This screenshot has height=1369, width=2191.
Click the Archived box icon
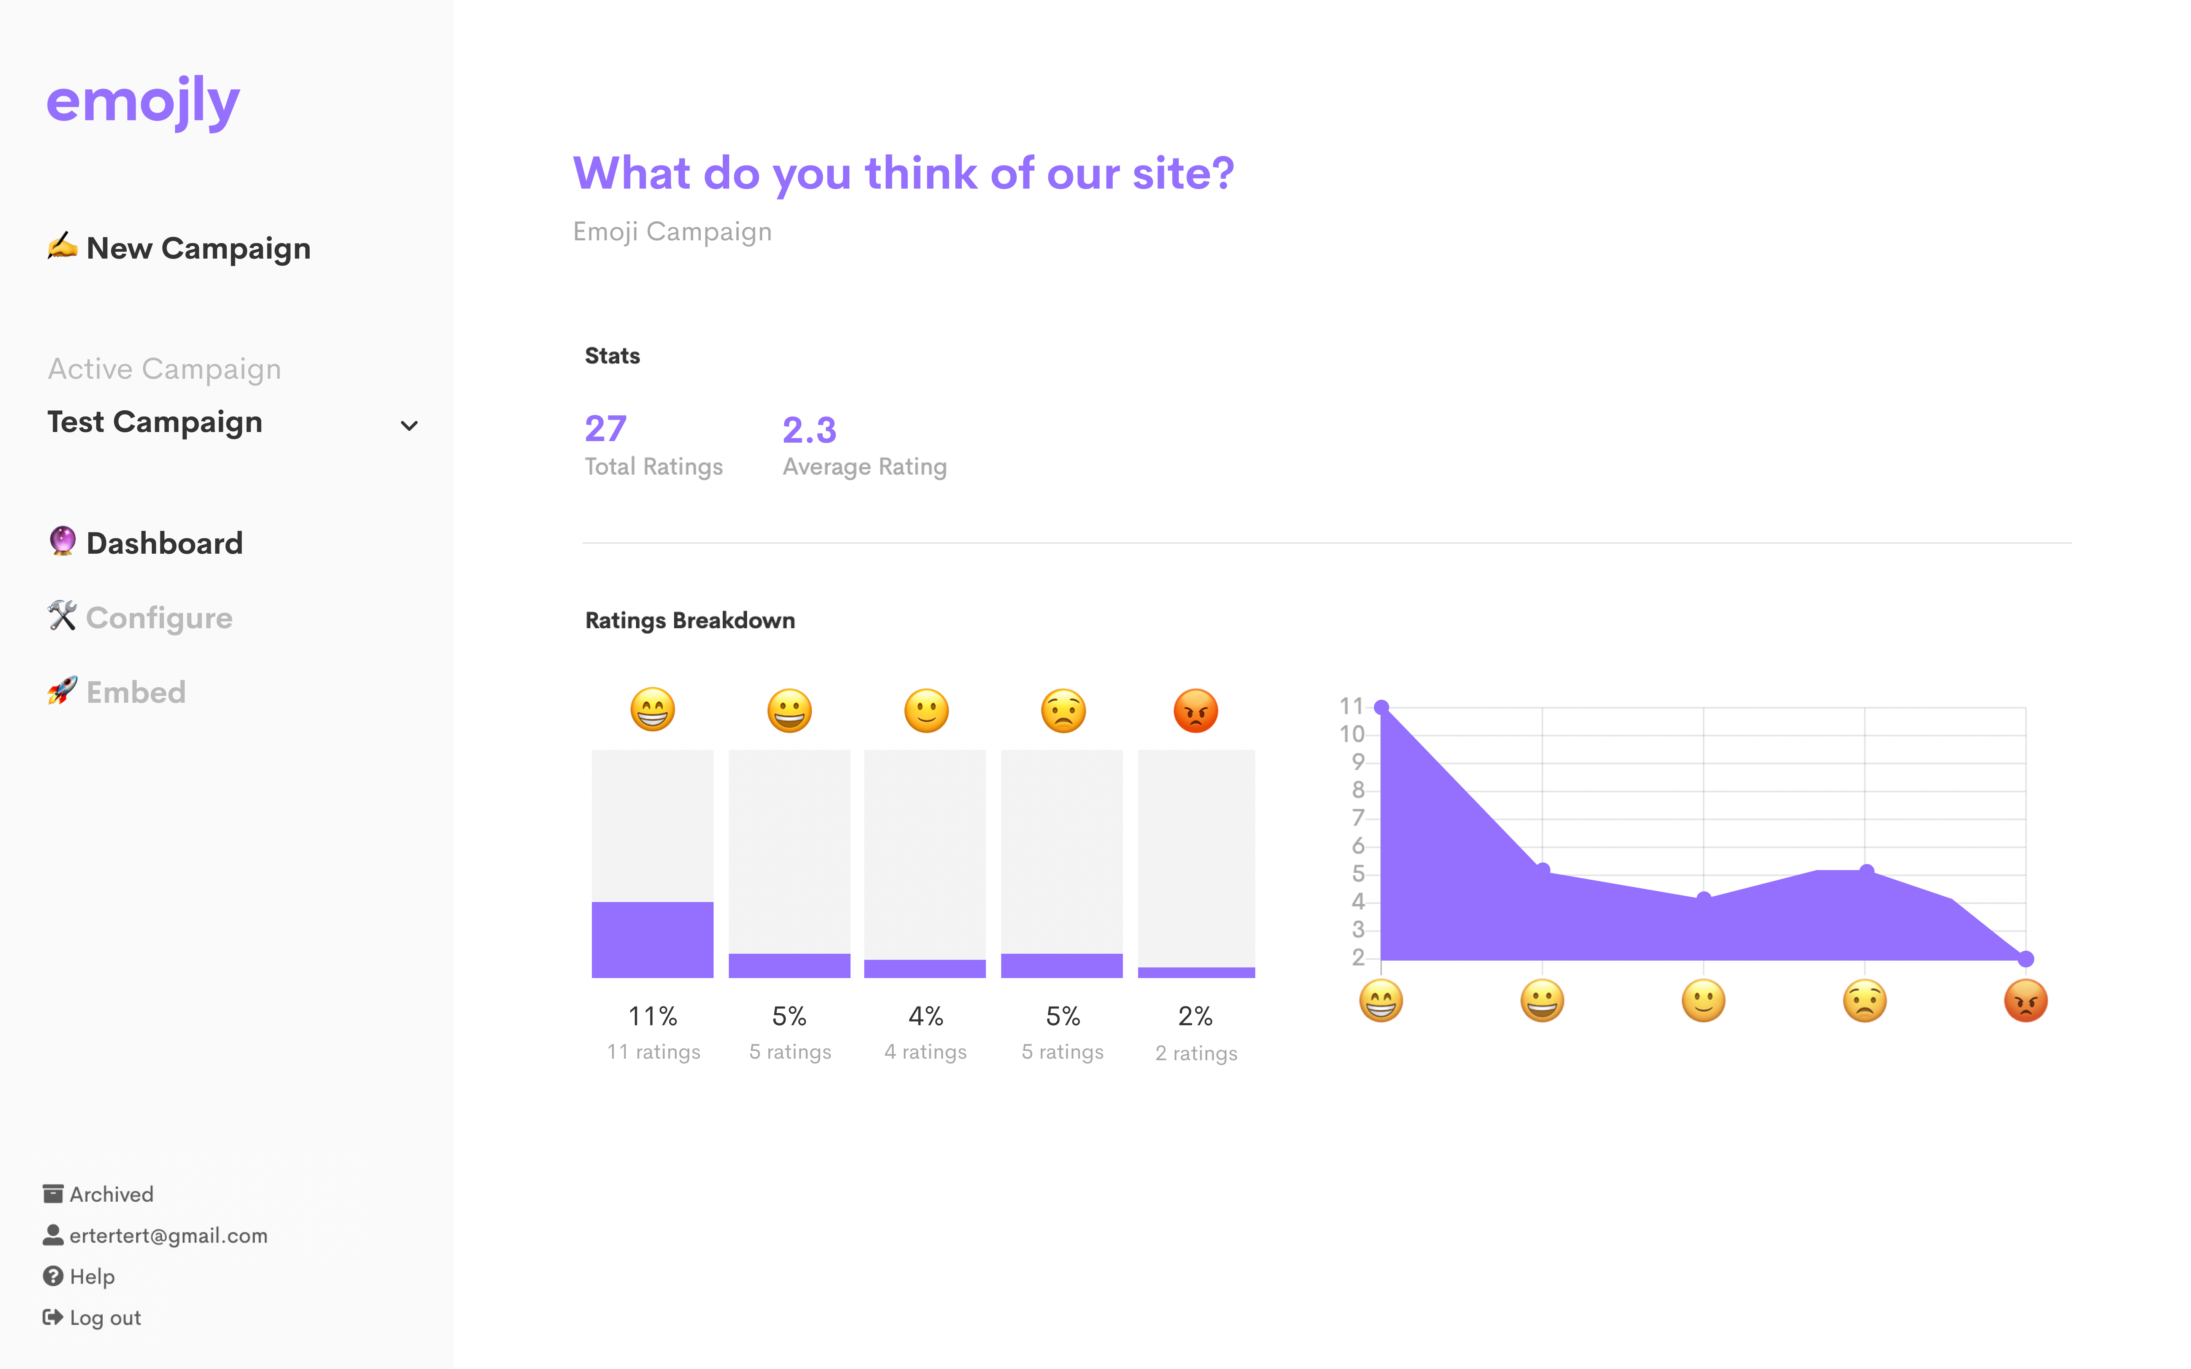click(52, 1193)
